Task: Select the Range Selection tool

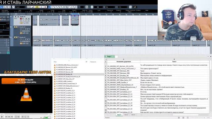Action: tap(52, 7)
